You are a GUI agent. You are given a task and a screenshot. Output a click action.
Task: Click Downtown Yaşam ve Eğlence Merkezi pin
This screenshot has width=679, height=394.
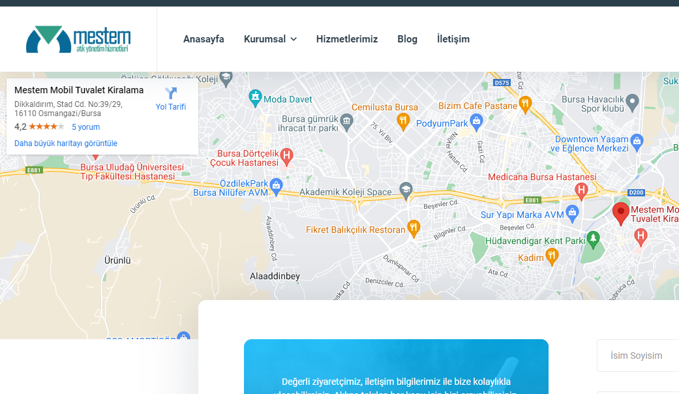[637, 142]
